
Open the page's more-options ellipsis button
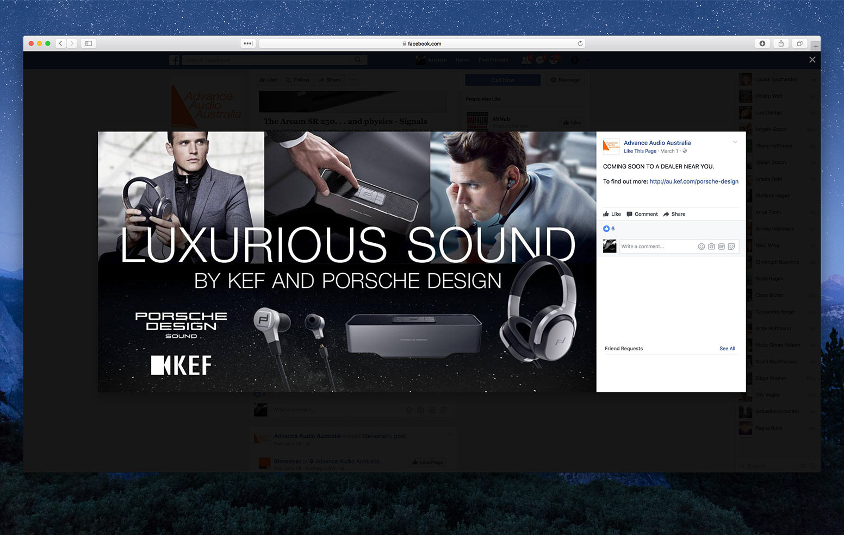[x=353, y=80]
